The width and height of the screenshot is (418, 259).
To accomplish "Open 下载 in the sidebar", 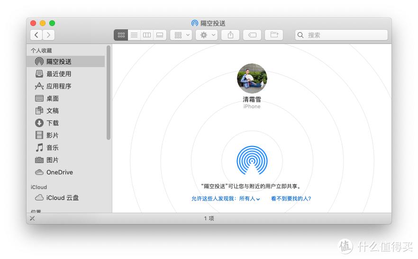I will pyautogui.click(x=66, y=123).
